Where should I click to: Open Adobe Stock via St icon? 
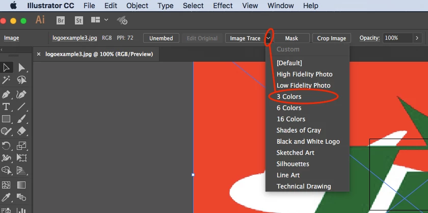click(x=79, y=20)
